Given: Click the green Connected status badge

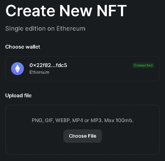Looking at the screenshot, I should tap(143, 65).
